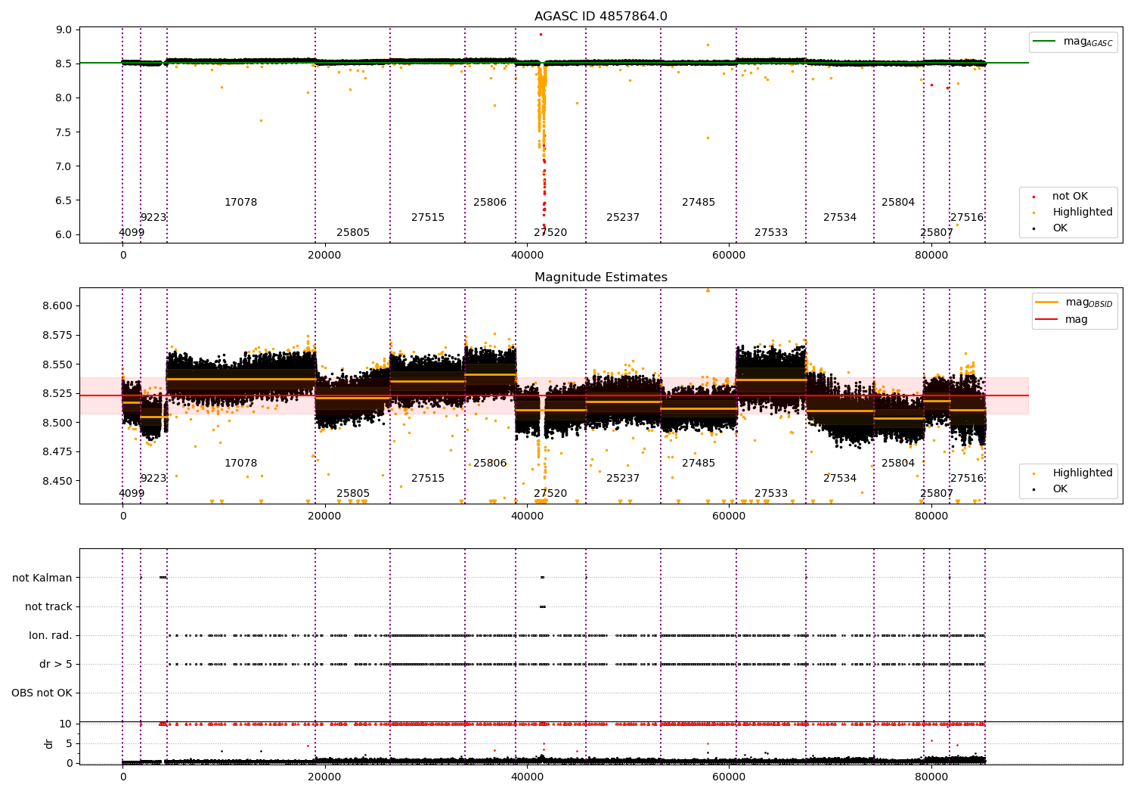Click obsid label 9223 in Magnitude Estimates plot
The image size is (1134, 794).
[x=153, y=478]
